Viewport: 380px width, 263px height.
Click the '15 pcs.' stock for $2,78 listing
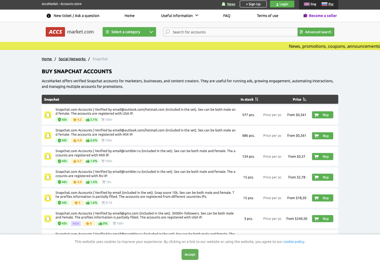click(248, 177)
